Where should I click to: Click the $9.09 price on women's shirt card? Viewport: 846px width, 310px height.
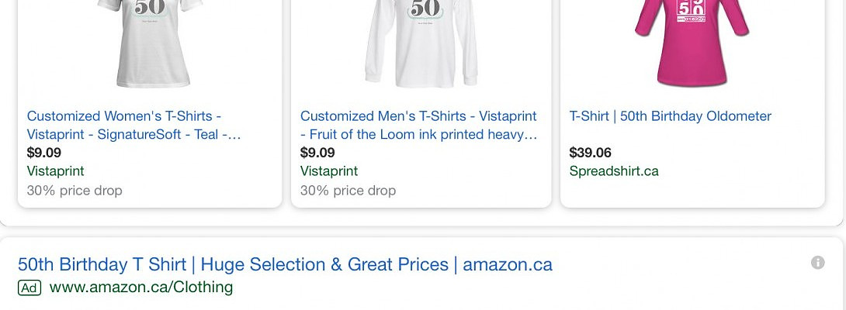point(43,153)
